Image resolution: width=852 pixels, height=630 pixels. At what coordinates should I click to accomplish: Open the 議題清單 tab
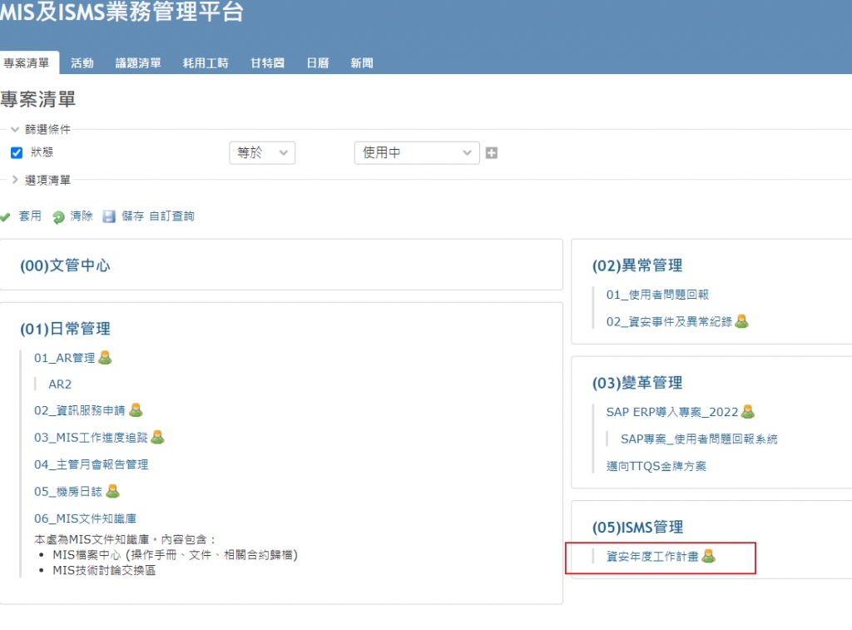pyautogui.click(x=138, y=63)
